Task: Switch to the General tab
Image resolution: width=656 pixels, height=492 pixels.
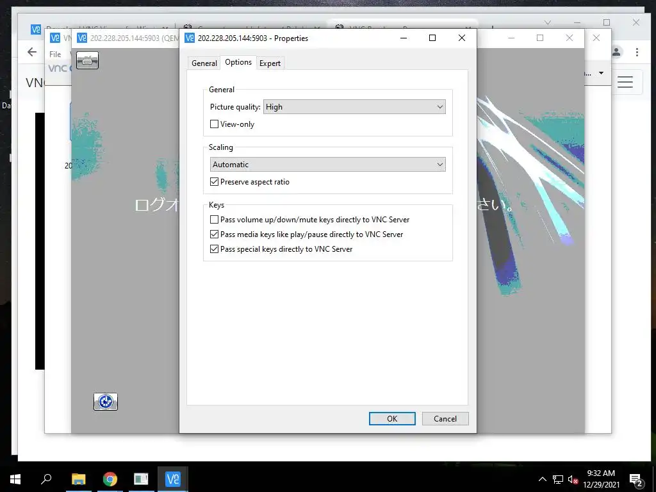Action: [x=204, y=63]
